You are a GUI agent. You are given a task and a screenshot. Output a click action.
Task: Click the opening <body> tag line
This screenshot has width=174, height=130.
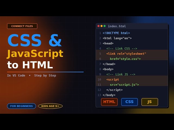click(x=108, y=69)
